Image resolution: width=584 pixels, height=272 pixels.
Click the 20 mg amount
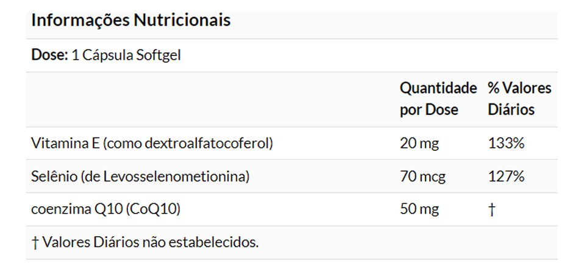click(419, 144)
